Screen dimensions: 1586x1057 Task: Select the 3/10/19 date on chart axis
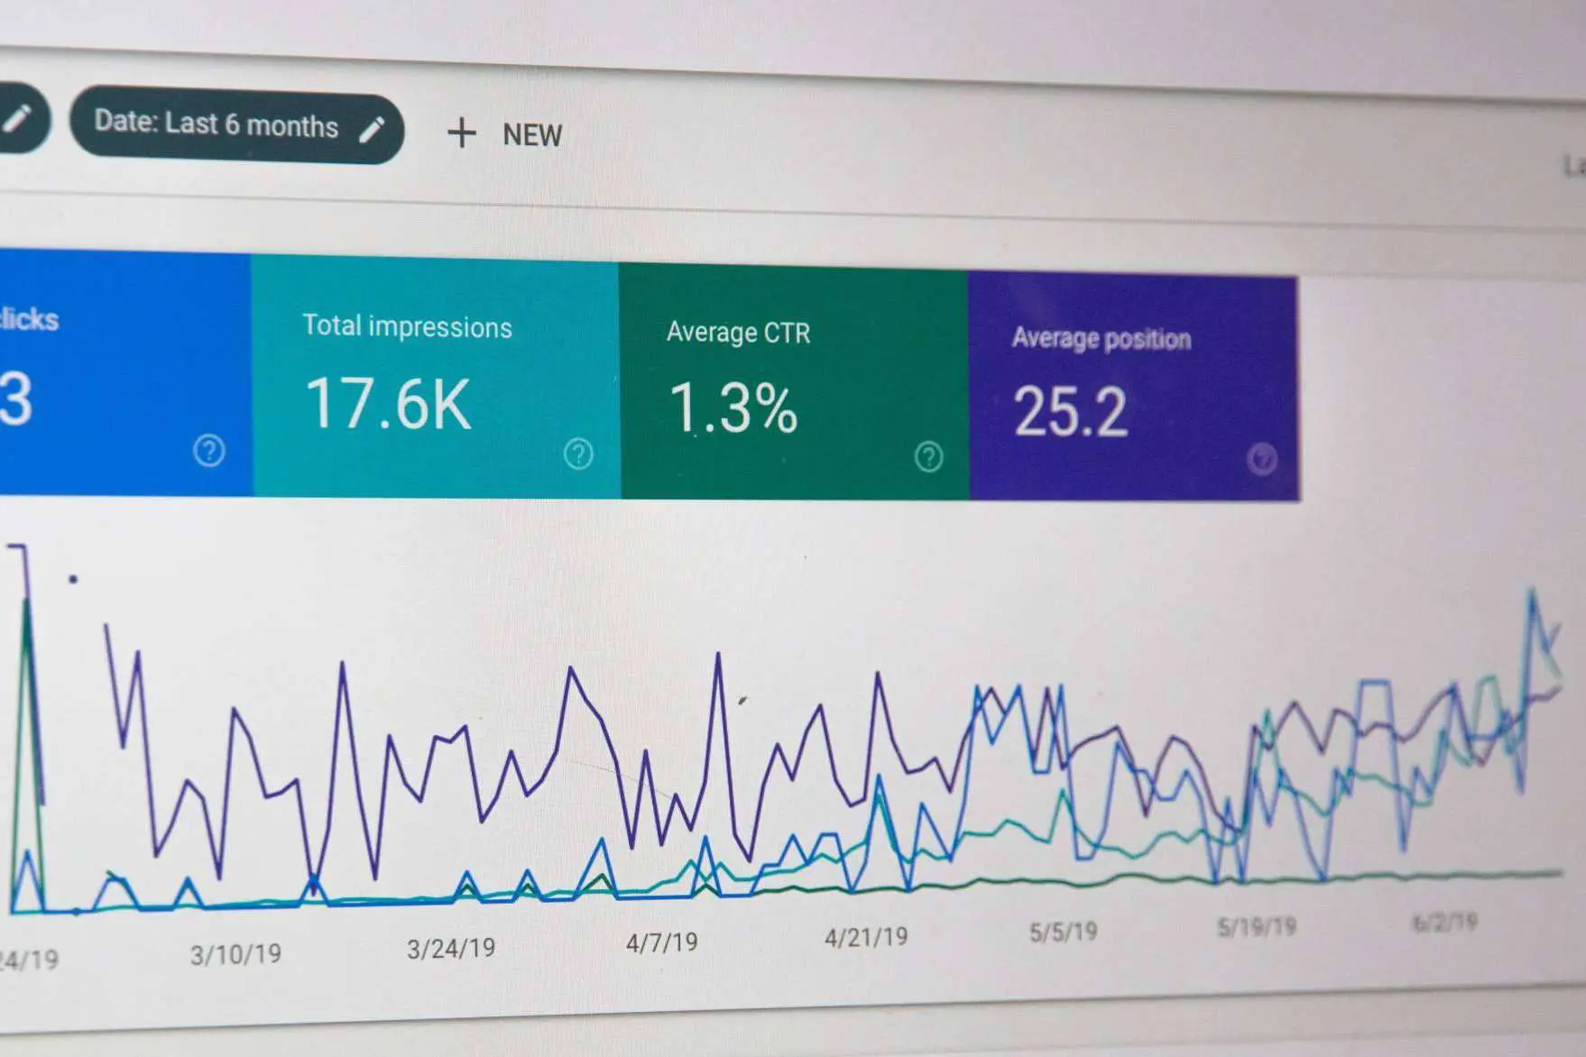(x=235, y=954)
